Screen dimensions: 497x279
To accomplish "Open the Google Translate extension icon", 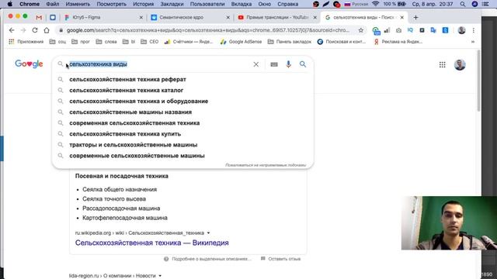I will (433, 30).
